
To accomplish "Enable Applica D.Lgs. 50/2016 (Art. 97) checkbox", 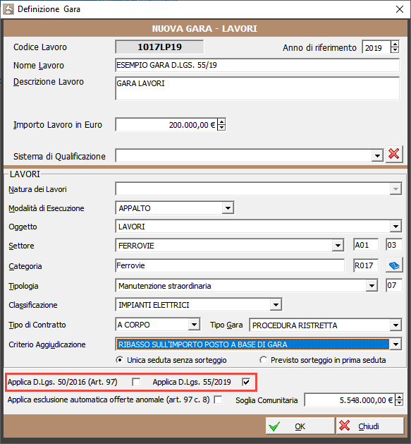I will click(136, 382).
